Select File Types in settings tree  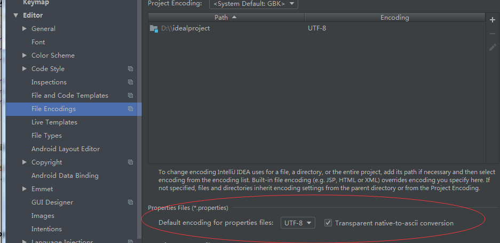coord(46,136)
